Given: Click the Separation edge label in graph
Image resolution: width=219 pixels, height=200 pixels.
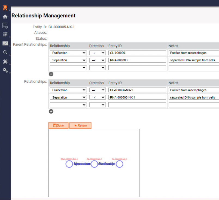Looking at the screenshot, I should pos(82,164).
